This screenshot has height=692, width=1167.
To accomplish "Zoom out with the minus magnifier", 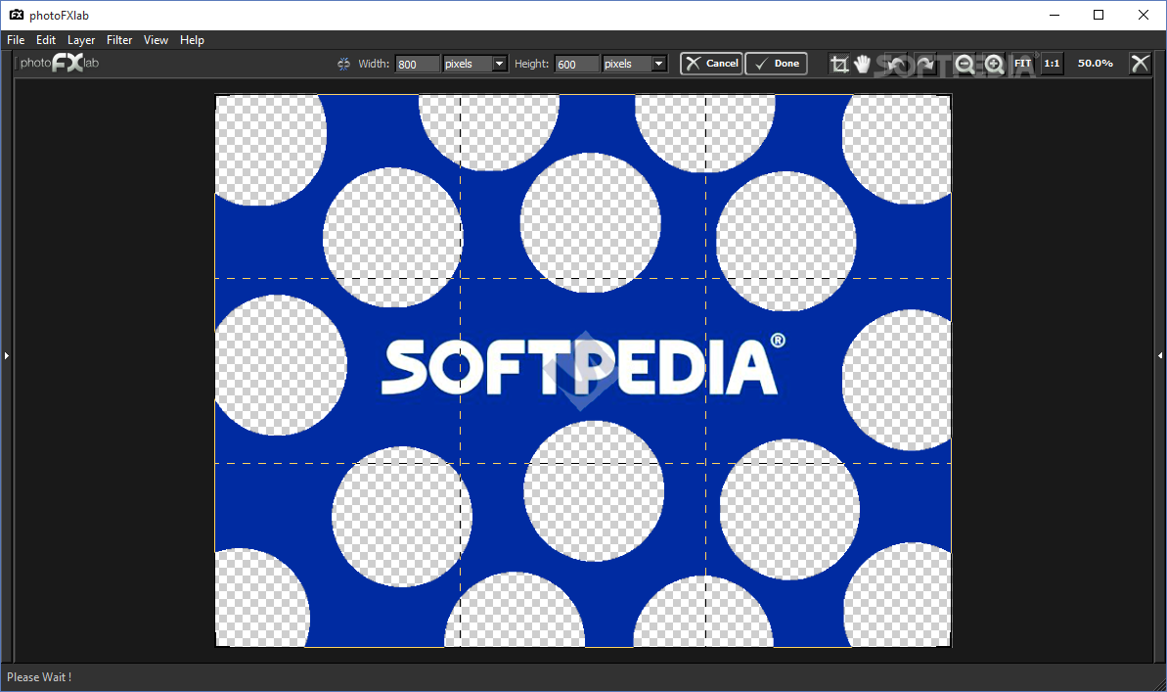I will [965, 64].
